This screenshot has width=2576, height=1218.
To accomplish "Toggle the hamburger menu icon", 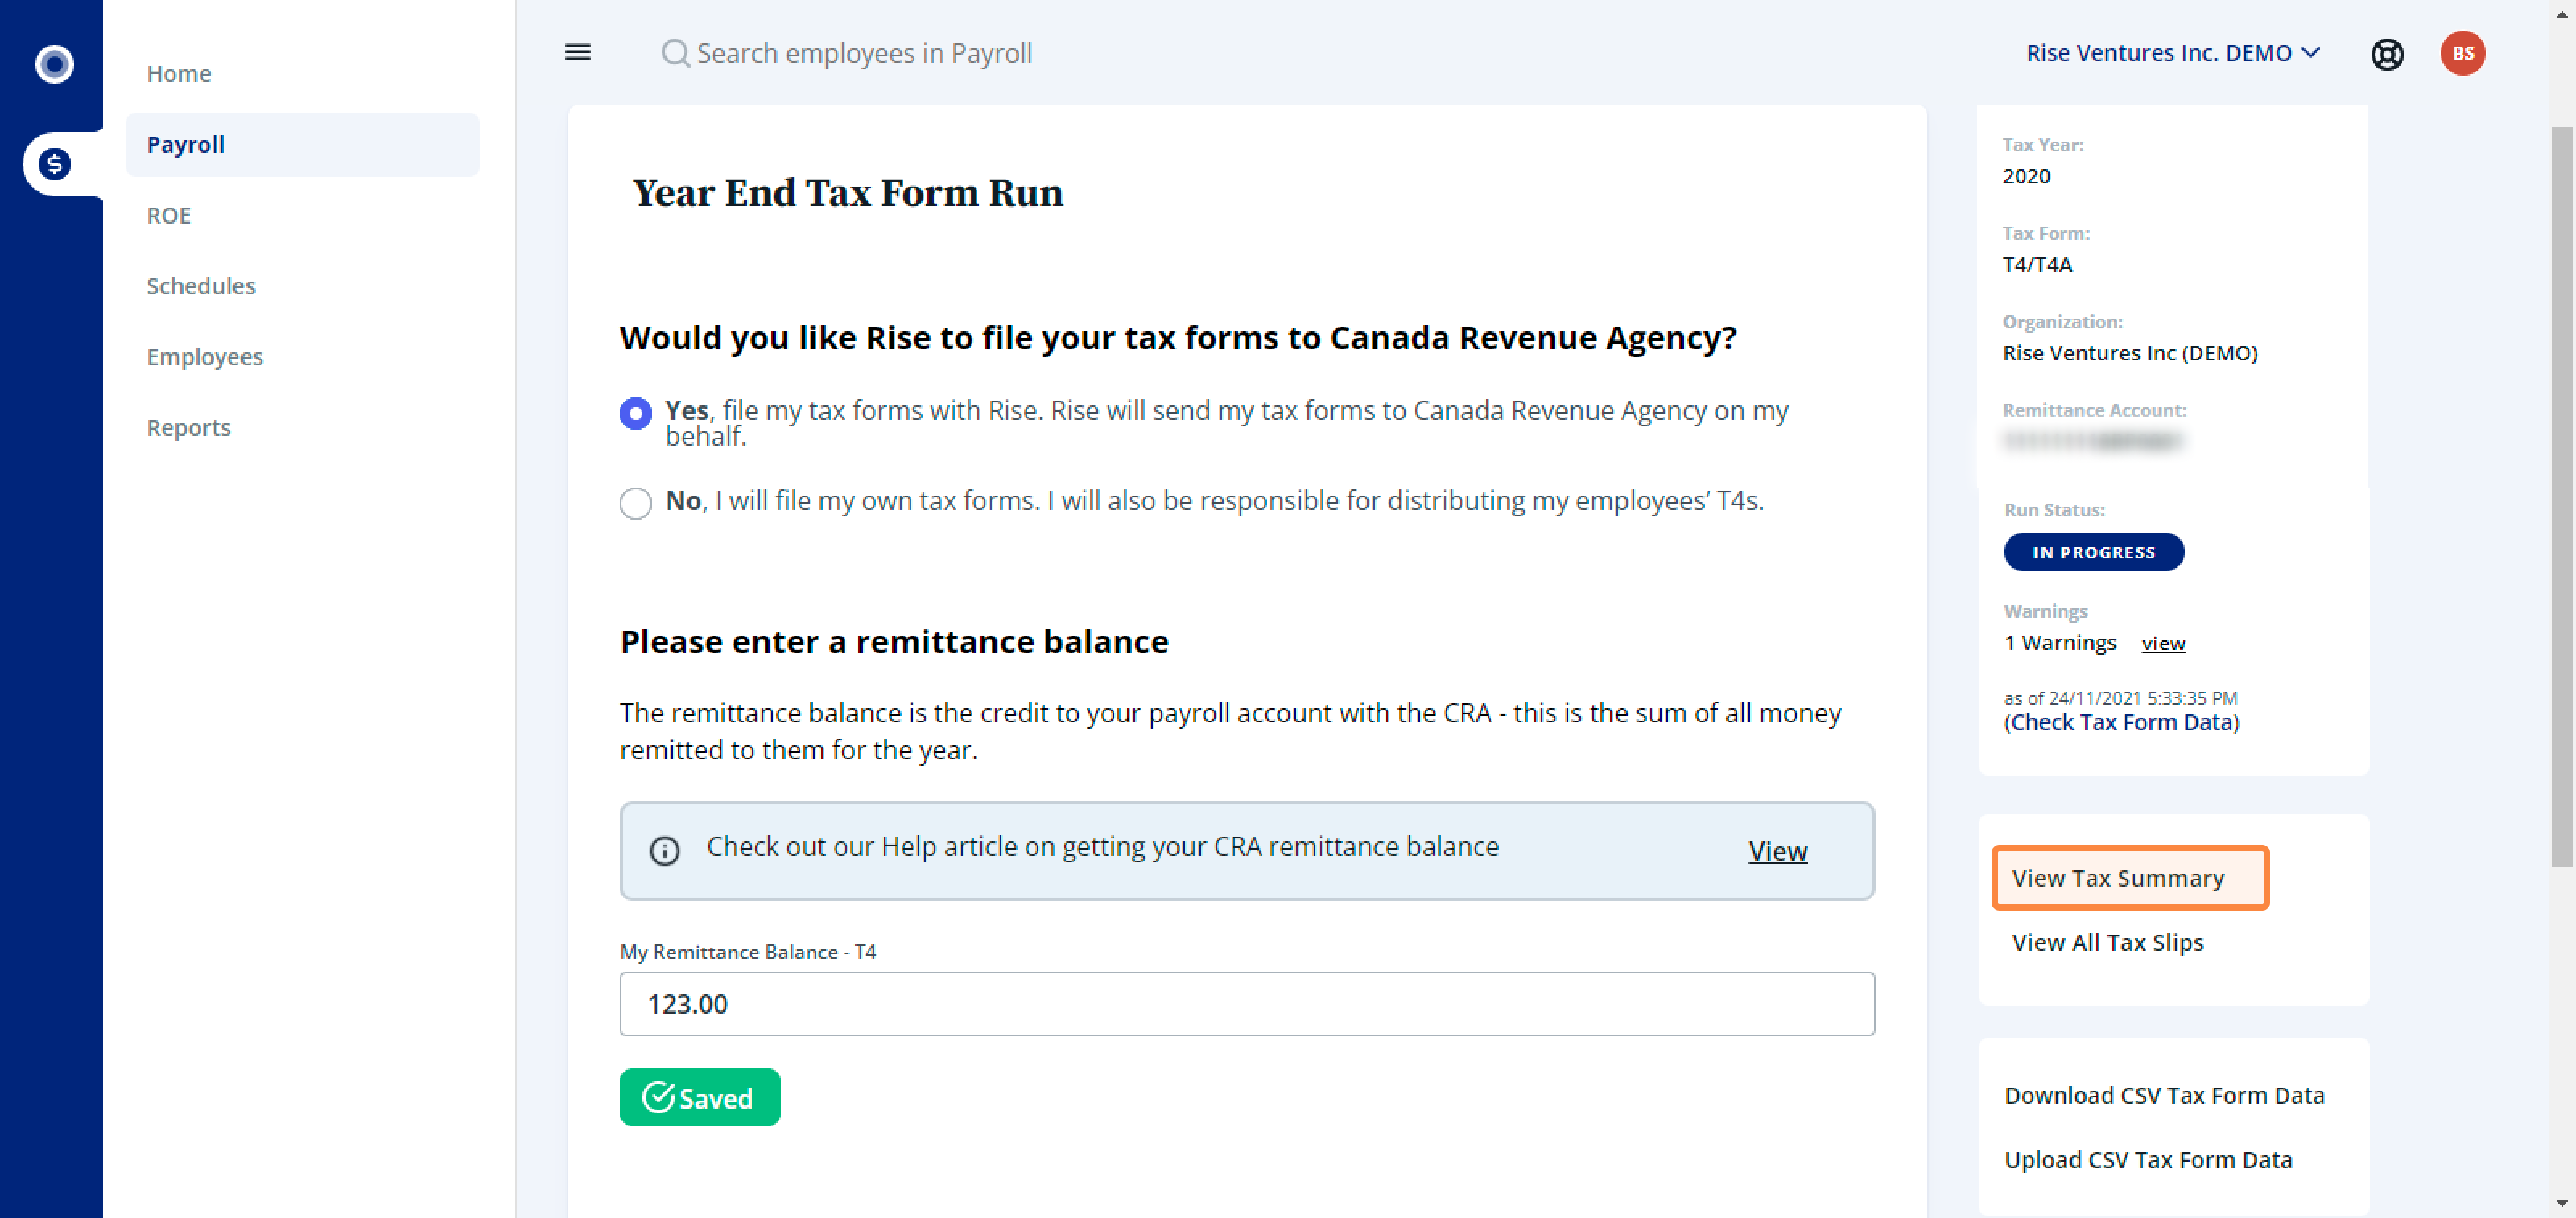I will (578, 52).
